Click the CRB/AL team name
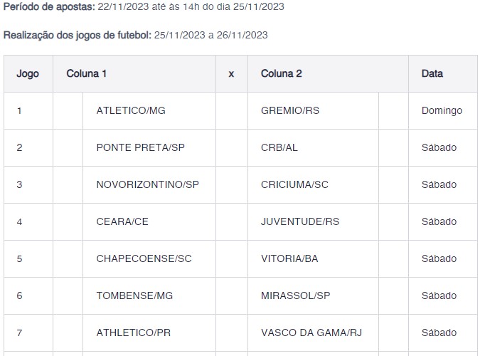The width and height of the screenshot is (485, 356). pos(279,147)
